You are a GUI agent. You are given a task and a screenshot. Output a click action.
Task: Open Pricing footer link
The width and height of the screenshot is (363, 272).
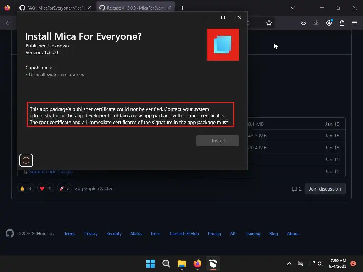pos(214,234)
